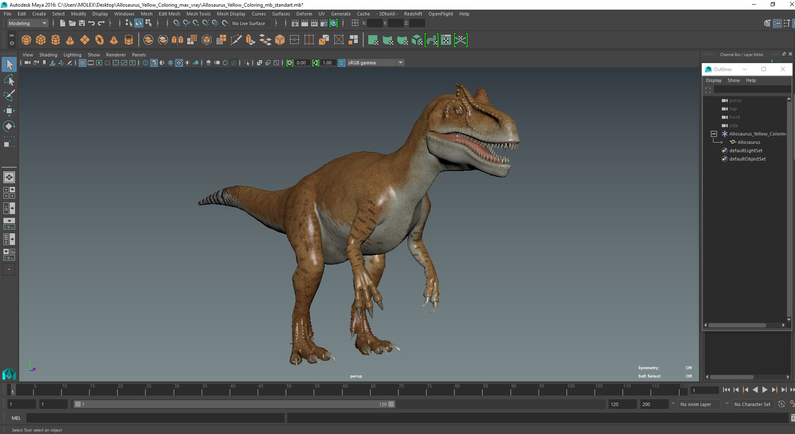Collapse the Allosaurus_Yellow_Coloring group in the Outliner

[x=714, y=134]
